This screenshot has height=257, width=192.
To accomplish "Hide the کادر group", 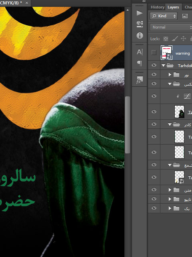I will click(154, 124).
